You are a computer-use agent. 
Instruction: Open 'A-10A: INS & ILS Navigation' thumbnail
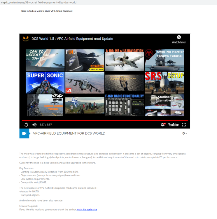(125, 60)
